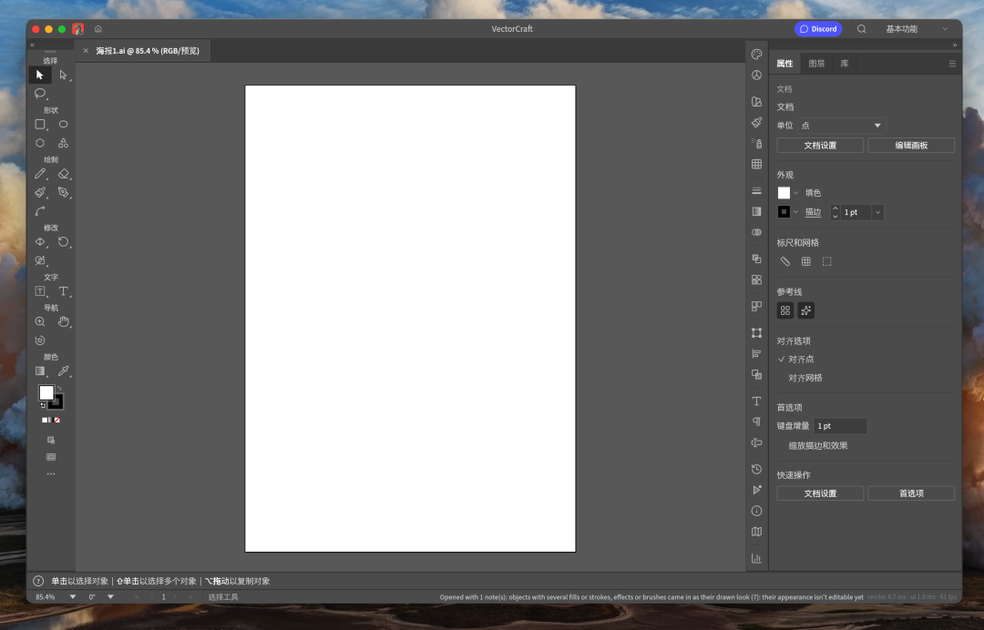Open the Swatches grid panel icon
The image size is (984, 630).
click(757, 164)
